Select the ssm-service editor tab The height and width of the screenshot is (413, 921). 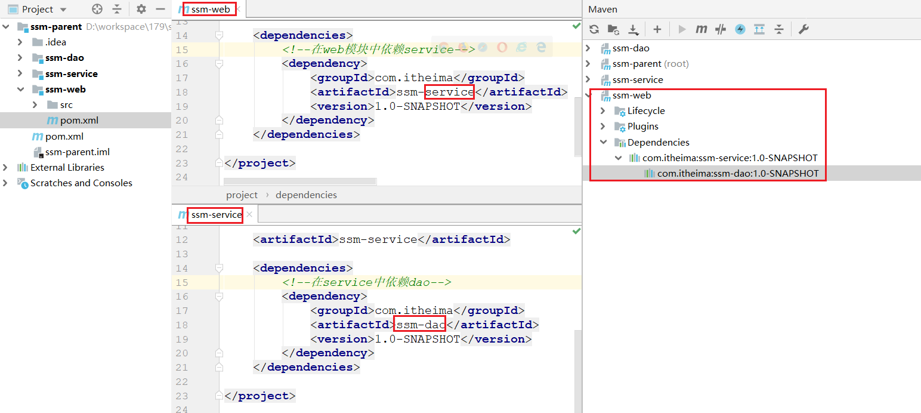pyautogui.click(x=216, y=215)
